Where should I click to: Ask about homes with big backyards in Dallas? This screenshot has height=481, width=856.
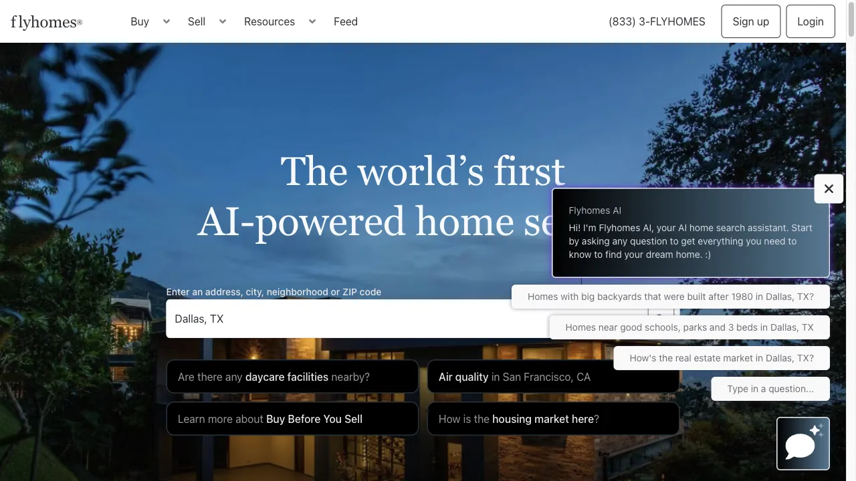point(671,297)
